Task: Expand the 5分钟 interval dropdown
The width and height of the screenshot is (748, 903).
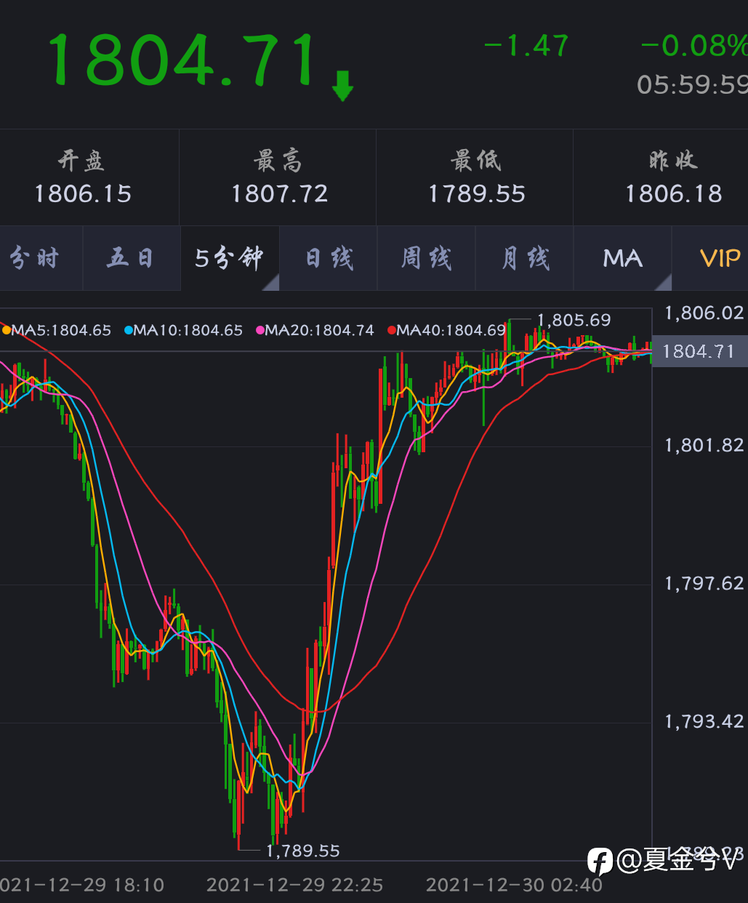Action: (230, 258)
